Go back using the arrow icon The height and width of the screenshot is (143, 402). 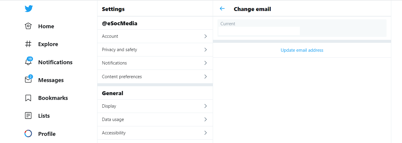[222, 9]
